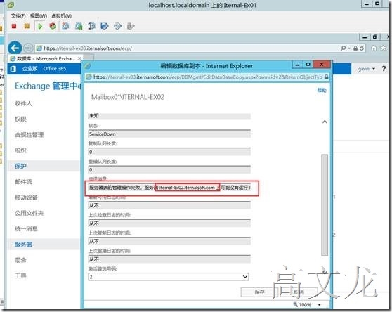This screenshot has height=312, width=392.
Task: Open 组织 in the navigation
Action: (x=20, y=150)
